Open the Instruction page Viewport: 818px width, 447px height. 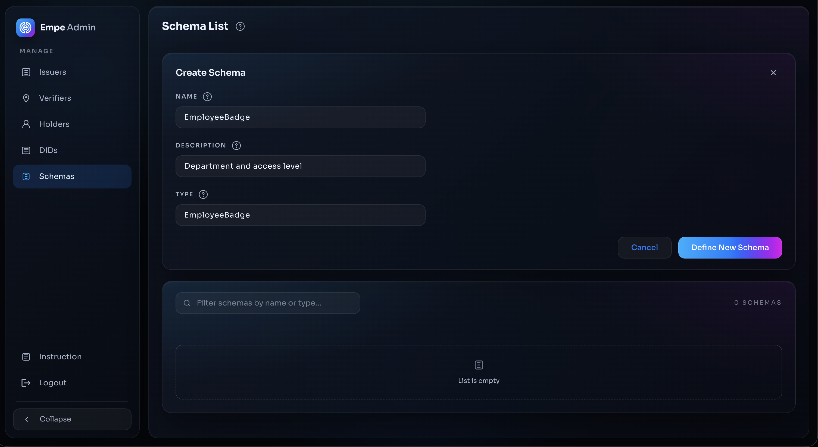[72, 357]
